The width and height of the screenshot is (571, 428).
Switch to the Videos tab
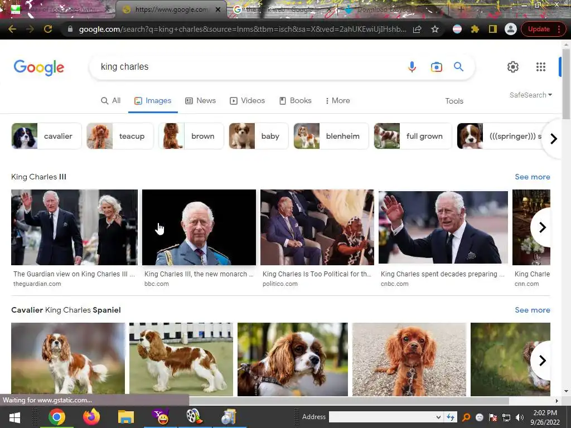click(247, 101)
